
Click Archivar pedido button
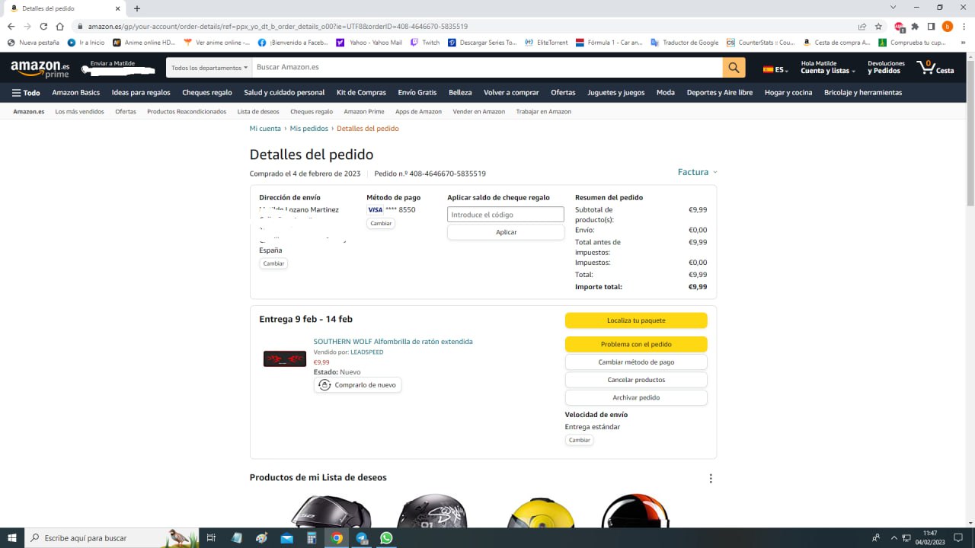[636, 397]
